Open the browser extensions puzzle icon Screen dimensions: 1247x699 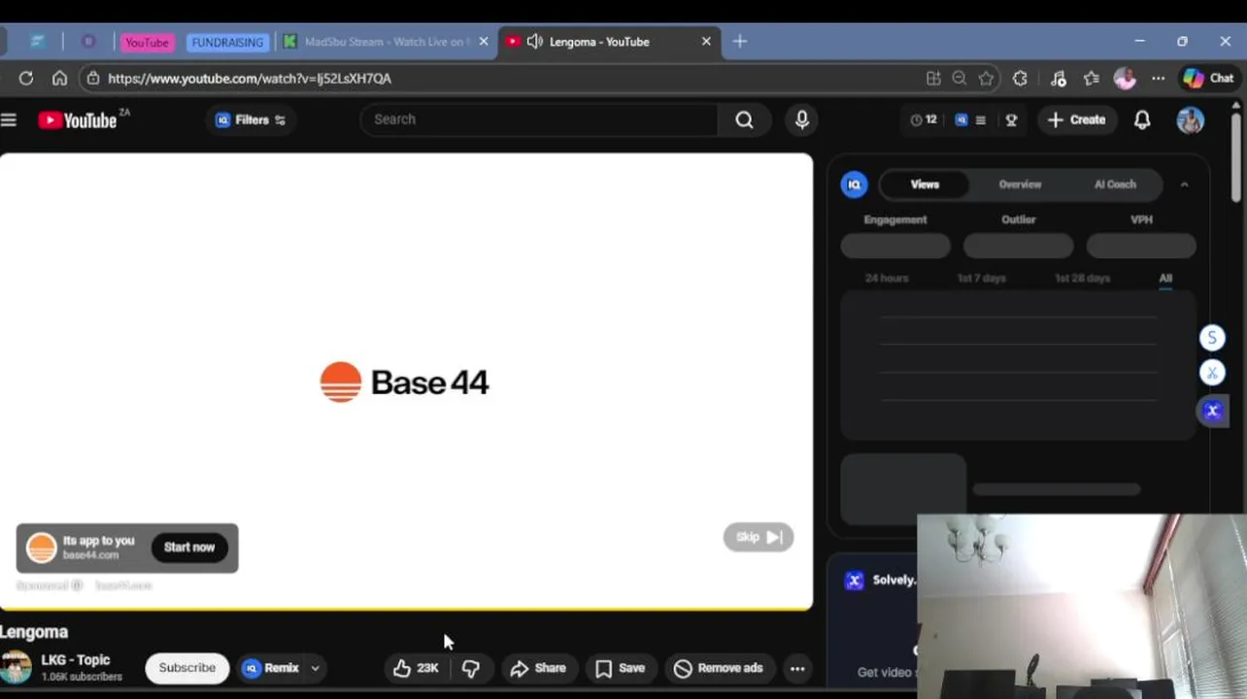click(x=1020, y=79)
